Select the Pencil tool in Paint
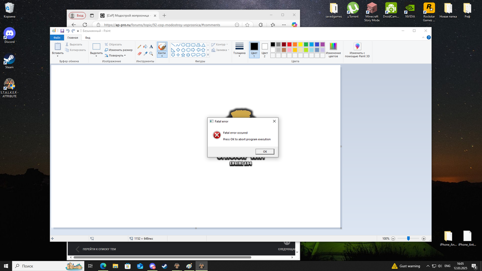This screenshot has width=482, height=271. point(139,47)
